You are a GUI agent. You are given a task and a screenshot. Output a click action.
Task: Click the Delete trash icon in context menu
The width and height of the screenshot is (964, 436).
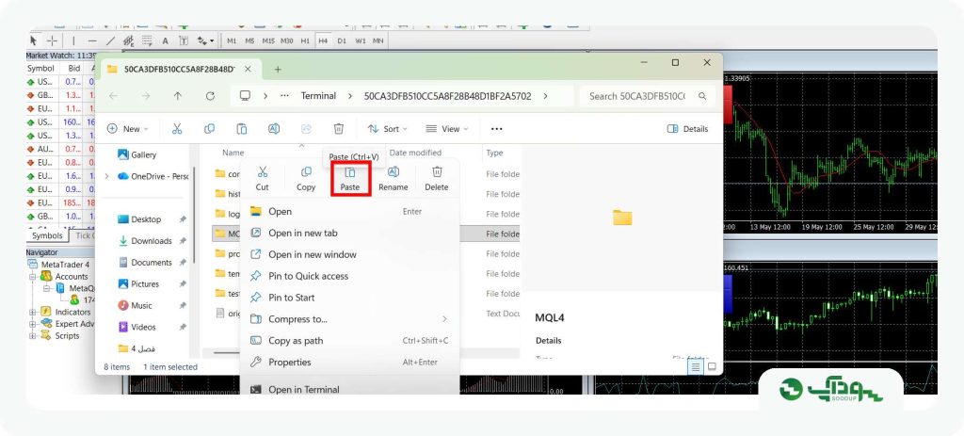(437, 172)
